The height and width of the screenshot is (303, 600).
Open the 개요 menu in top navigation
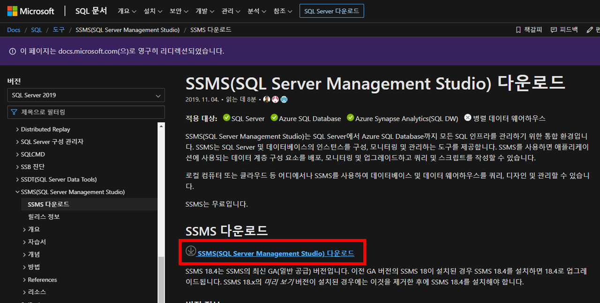tap(127, 11)
